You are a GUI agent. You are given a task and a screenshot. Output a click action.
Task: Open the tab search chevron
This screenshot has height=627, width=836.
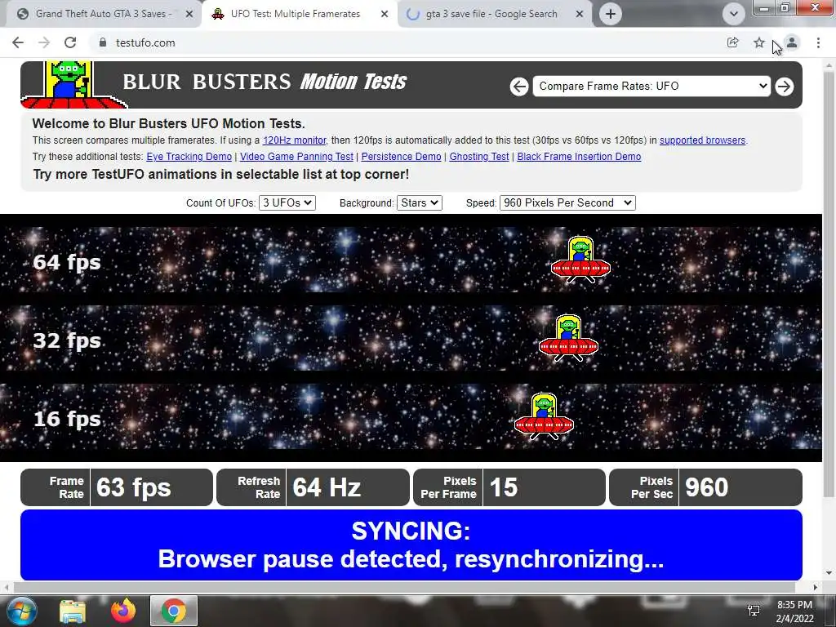(734, 14)
